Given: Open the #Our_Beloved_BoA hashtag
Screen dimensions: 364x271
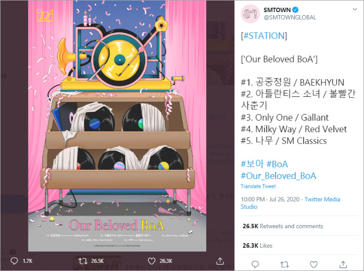Looking at the screenshot, I should 279,176.
